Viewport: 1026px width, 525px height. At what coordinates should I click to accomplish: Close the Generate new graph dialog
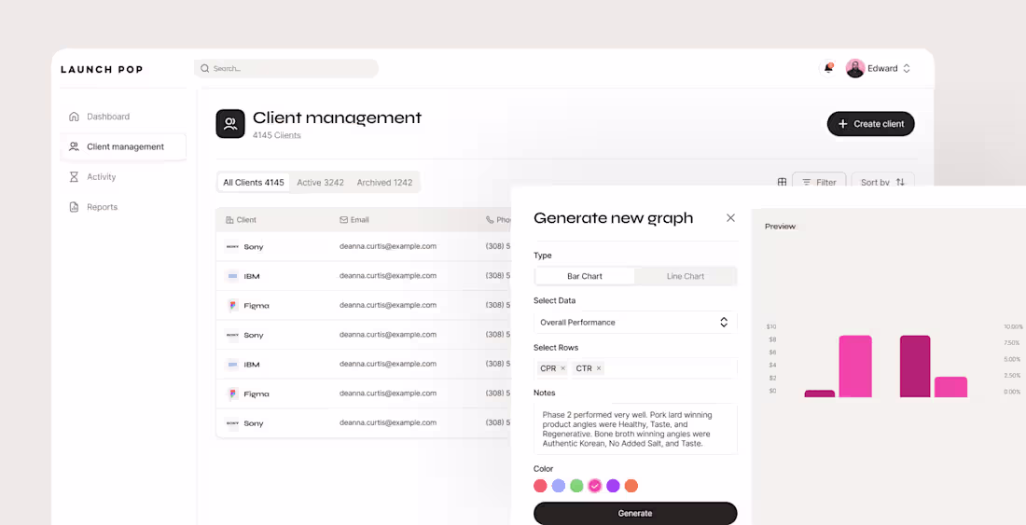tap(731, 217)
